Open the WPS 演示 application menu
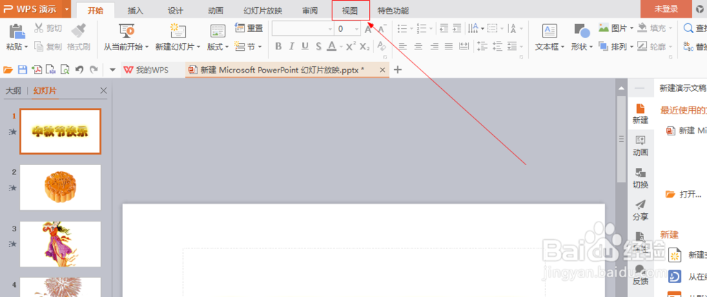Screen dimensions: 707x297 [x=35, y=9]
